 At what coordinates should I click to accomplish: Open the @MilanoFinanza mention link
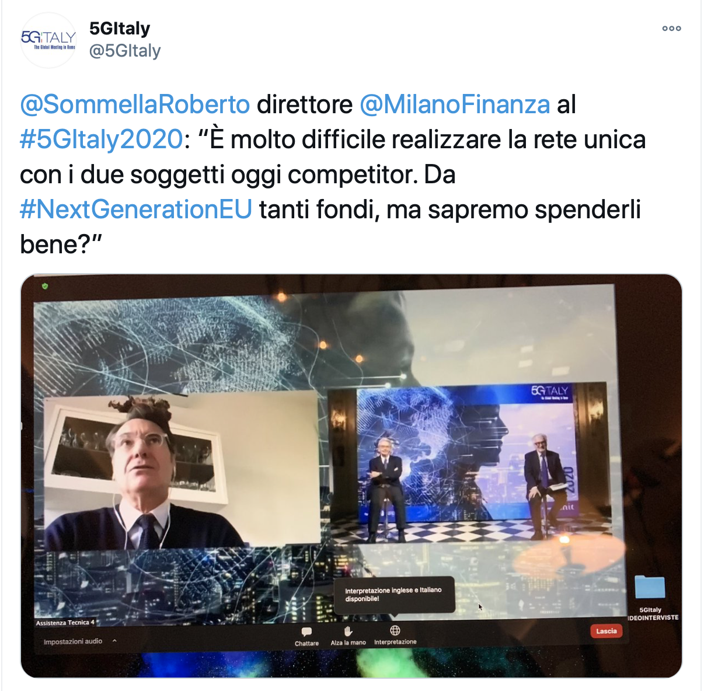click(x=455, y=104)
